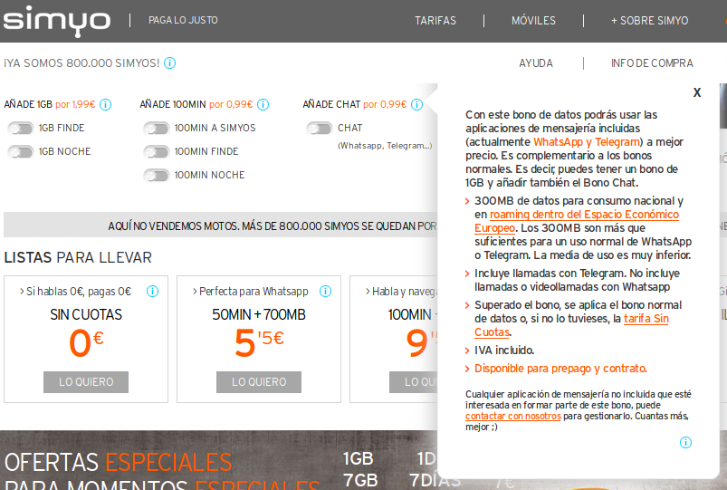Open info icon for AÑADE 1GB

[x=106, y=104]
